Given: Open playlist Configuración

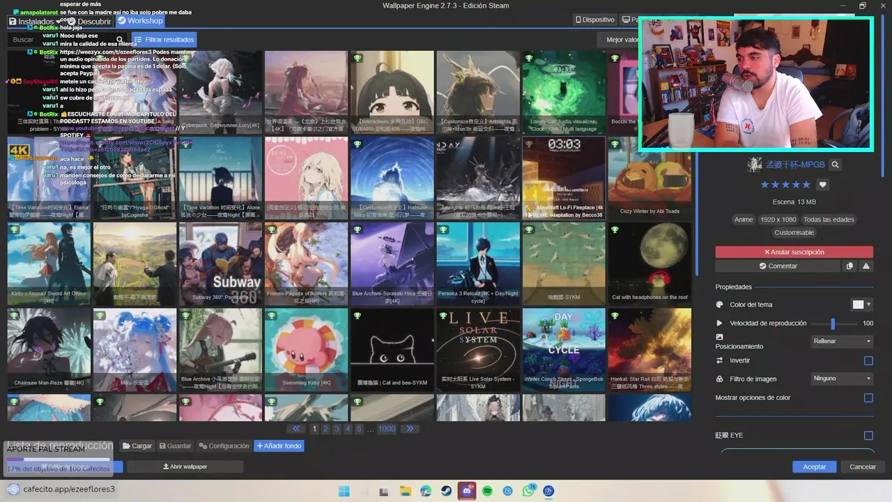Looking at the screenshot, I should coord(224,446).
